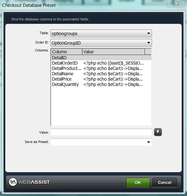
Task: Click the lightning bolt dynamic value icon
Action: pos(158,132)
